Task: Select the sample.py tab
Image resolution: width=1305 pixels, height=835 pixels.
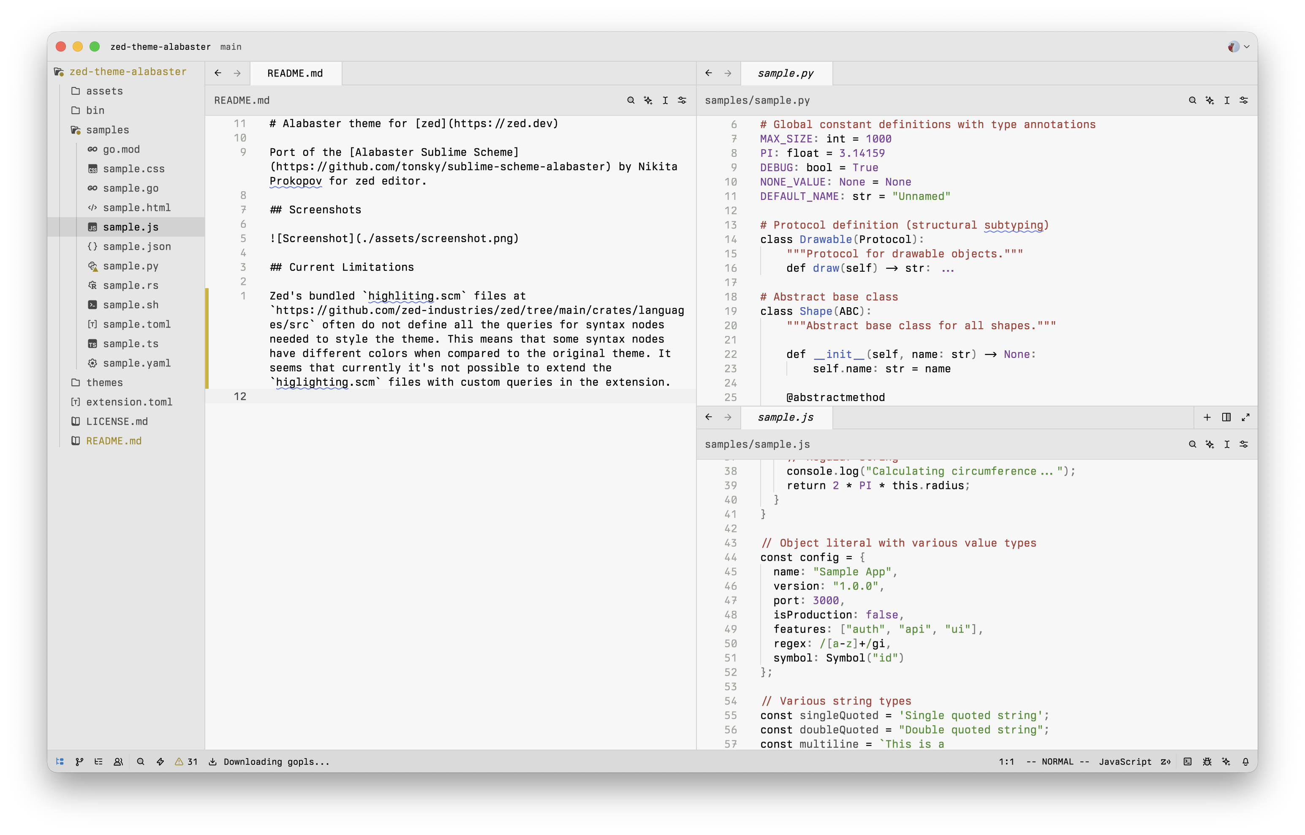Action: click(x=785, y=73)
